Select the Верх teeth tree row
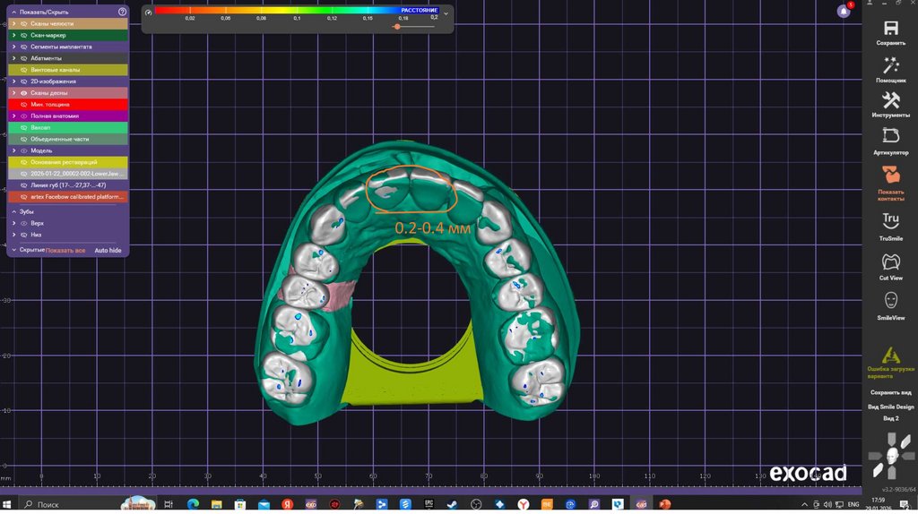918x514 pixels. 68,223
